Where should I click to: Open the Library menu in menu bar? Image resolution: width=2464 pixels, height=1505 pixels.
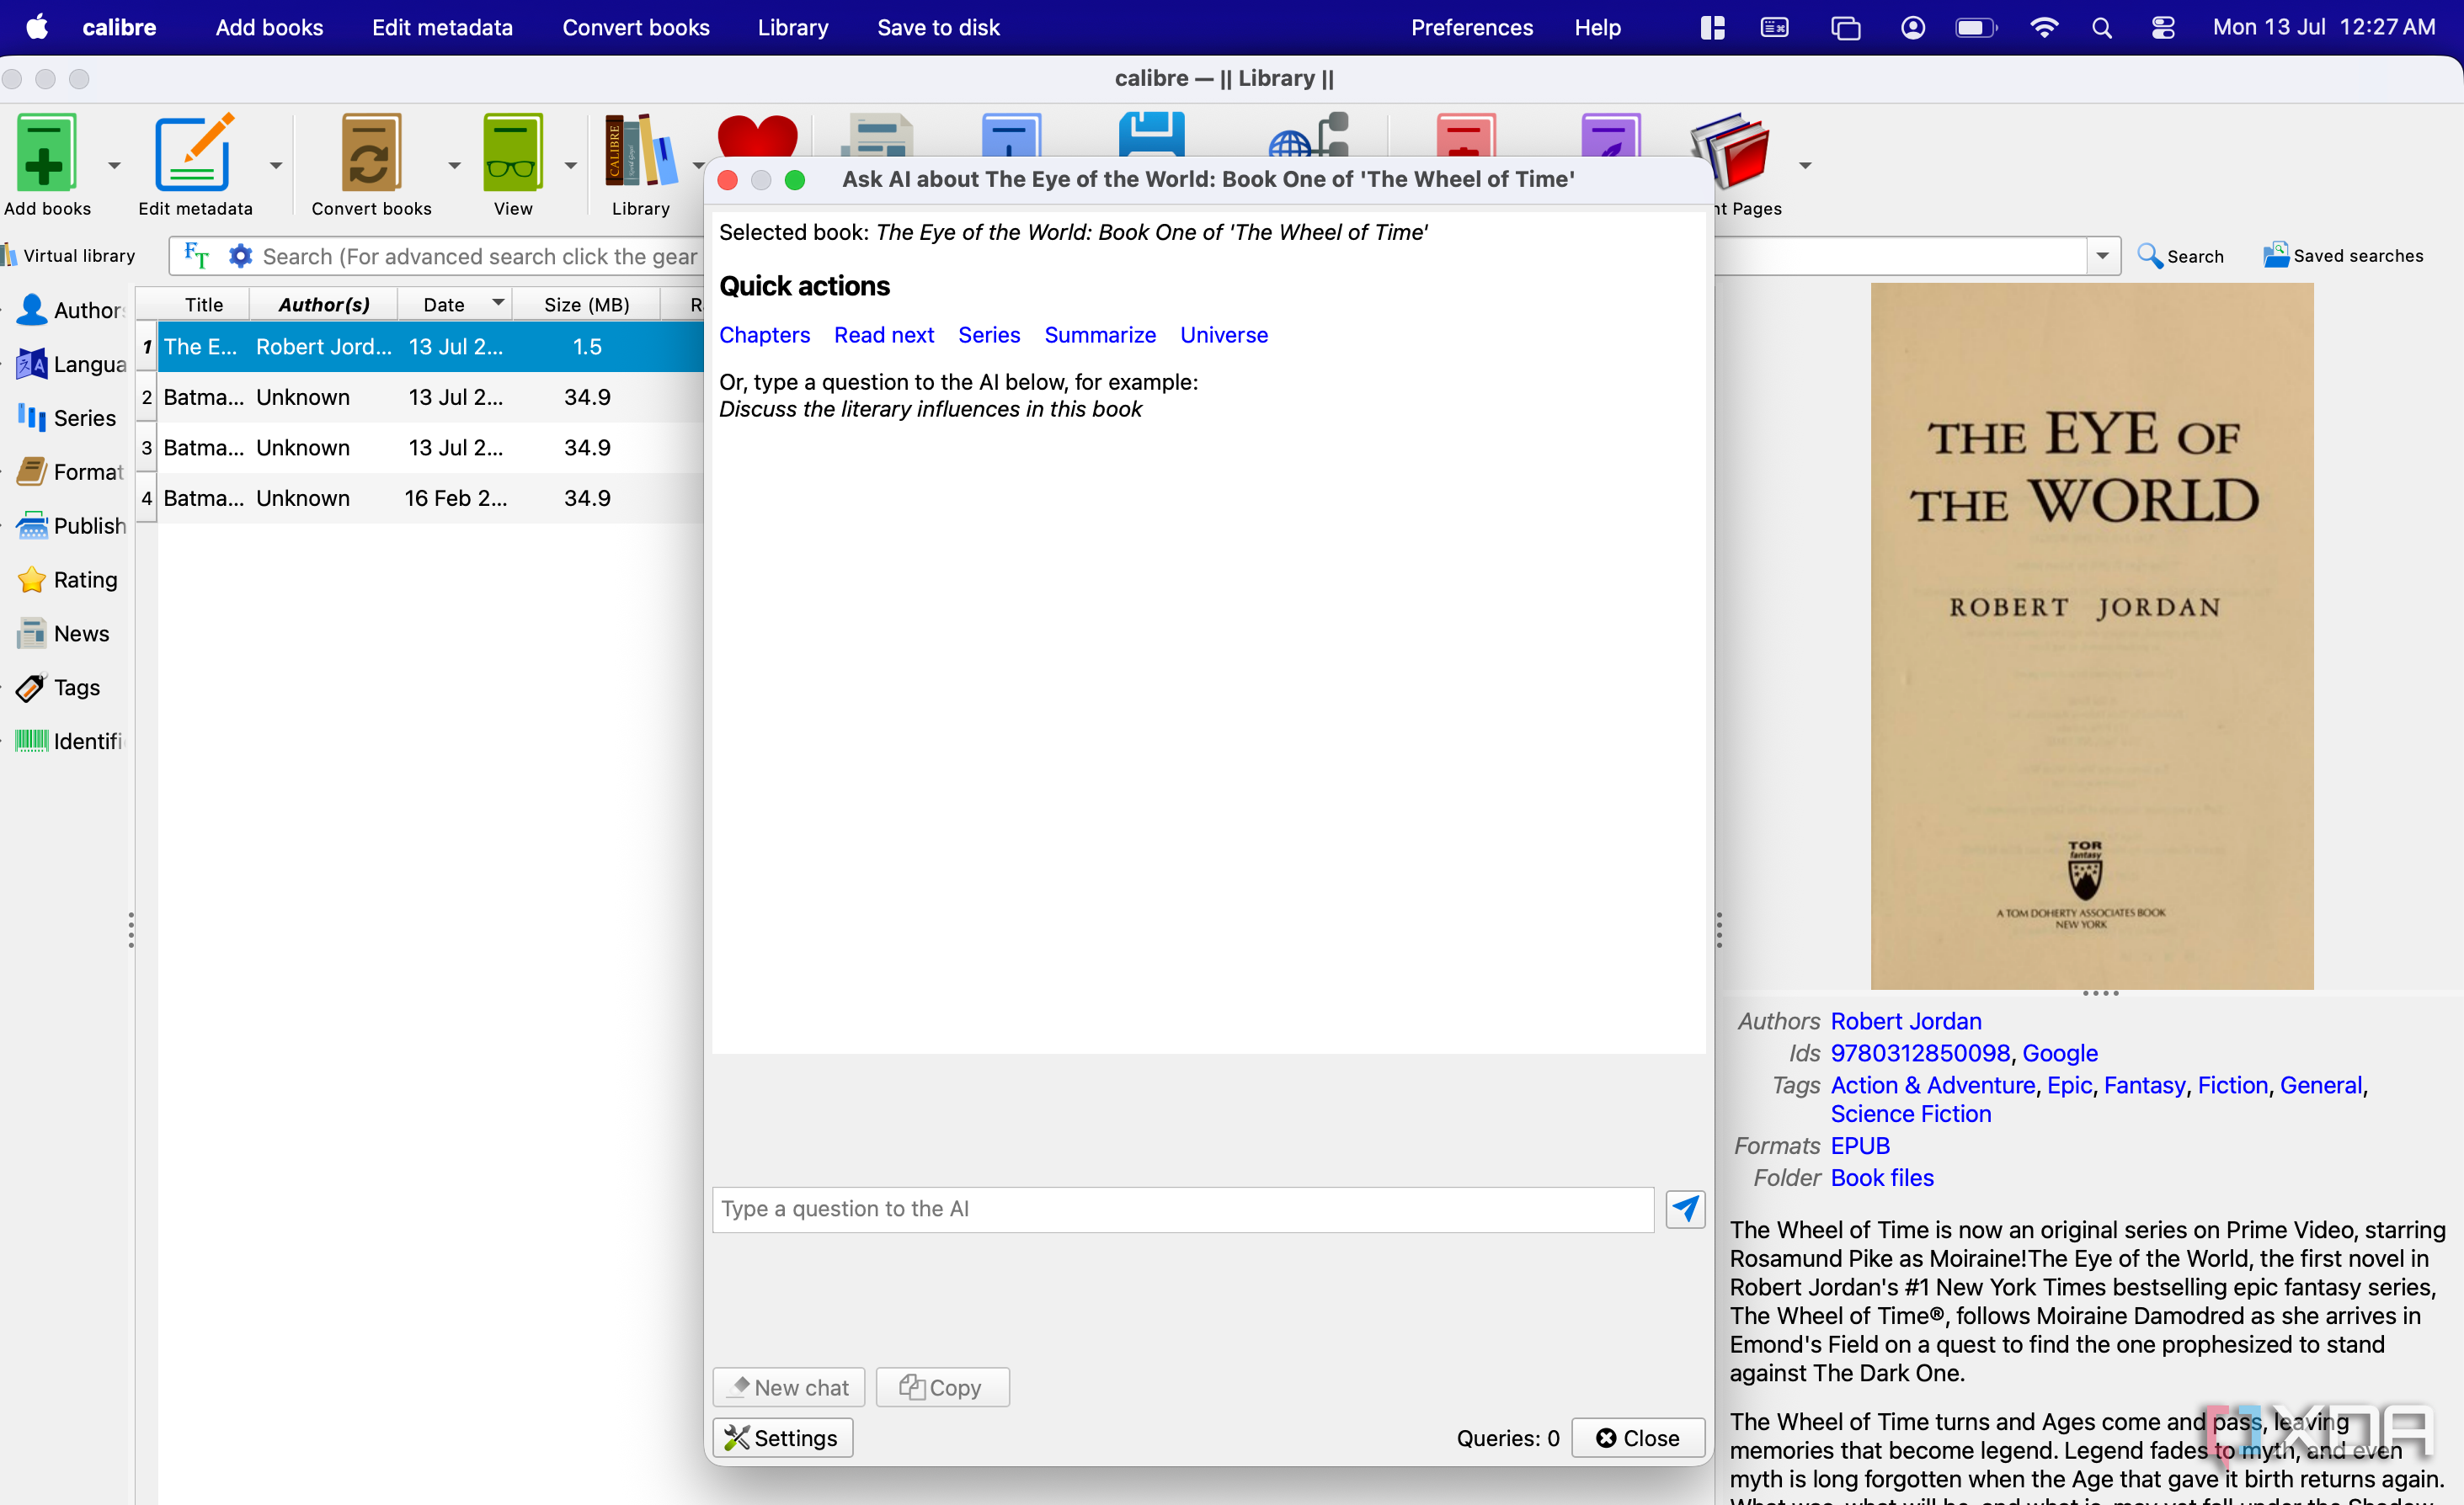pyautogui.click(x=792, y=28)
